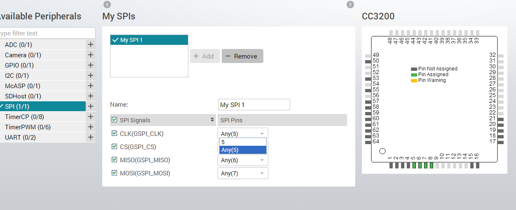Click the Name text field
Image resolution: width=516 pixels, height=210 pixels.
pos(254,105)
